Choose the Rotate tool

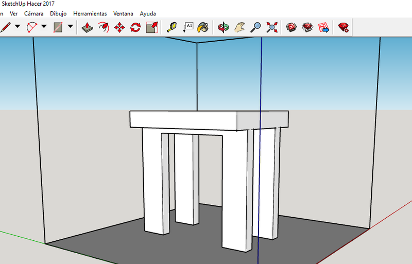click(135, 27)
